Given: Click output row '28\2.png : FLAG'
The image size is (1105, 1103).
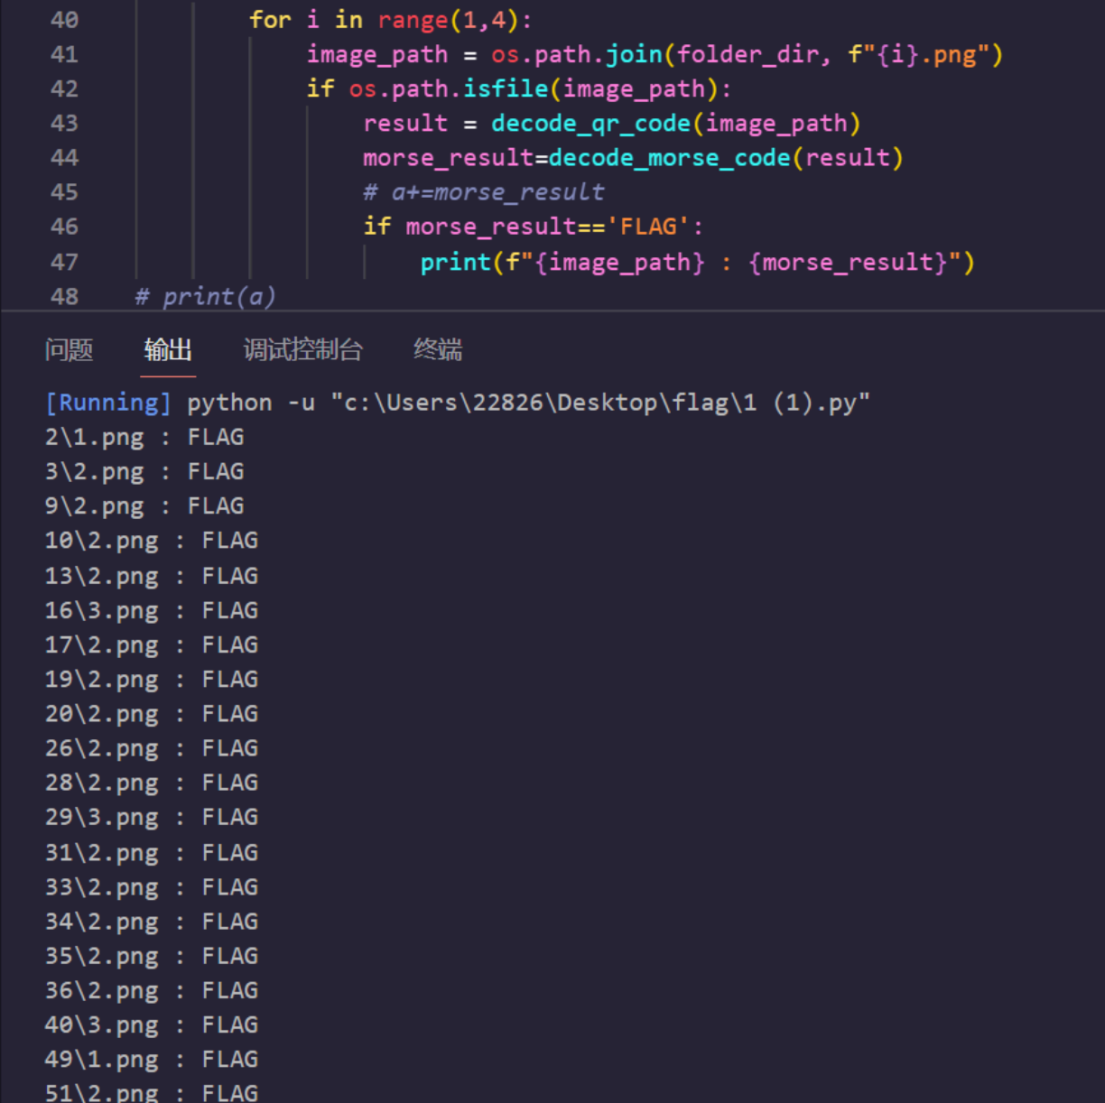Looking at the screenshot, I should tap(152, 783).
